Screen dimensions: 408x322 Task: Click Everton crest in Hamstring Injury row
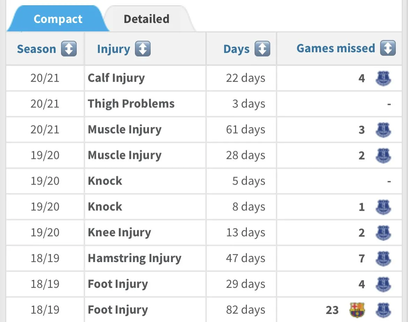coord(383,259)
